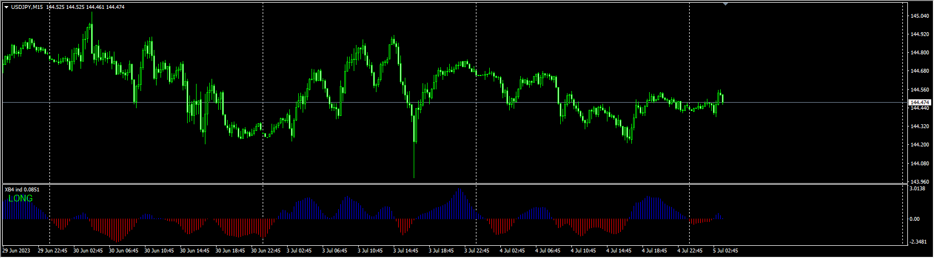
Task: Click the 3.0138 indicator scale value
Action: tap(918, 189)
